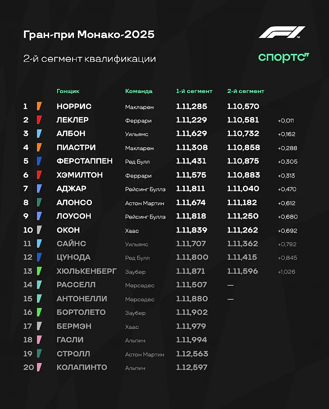Viewport: 329px width, 409px height.
Task: Click the red team flag beside ЛЕКЛЕР
Action: [x=39, y=120]
